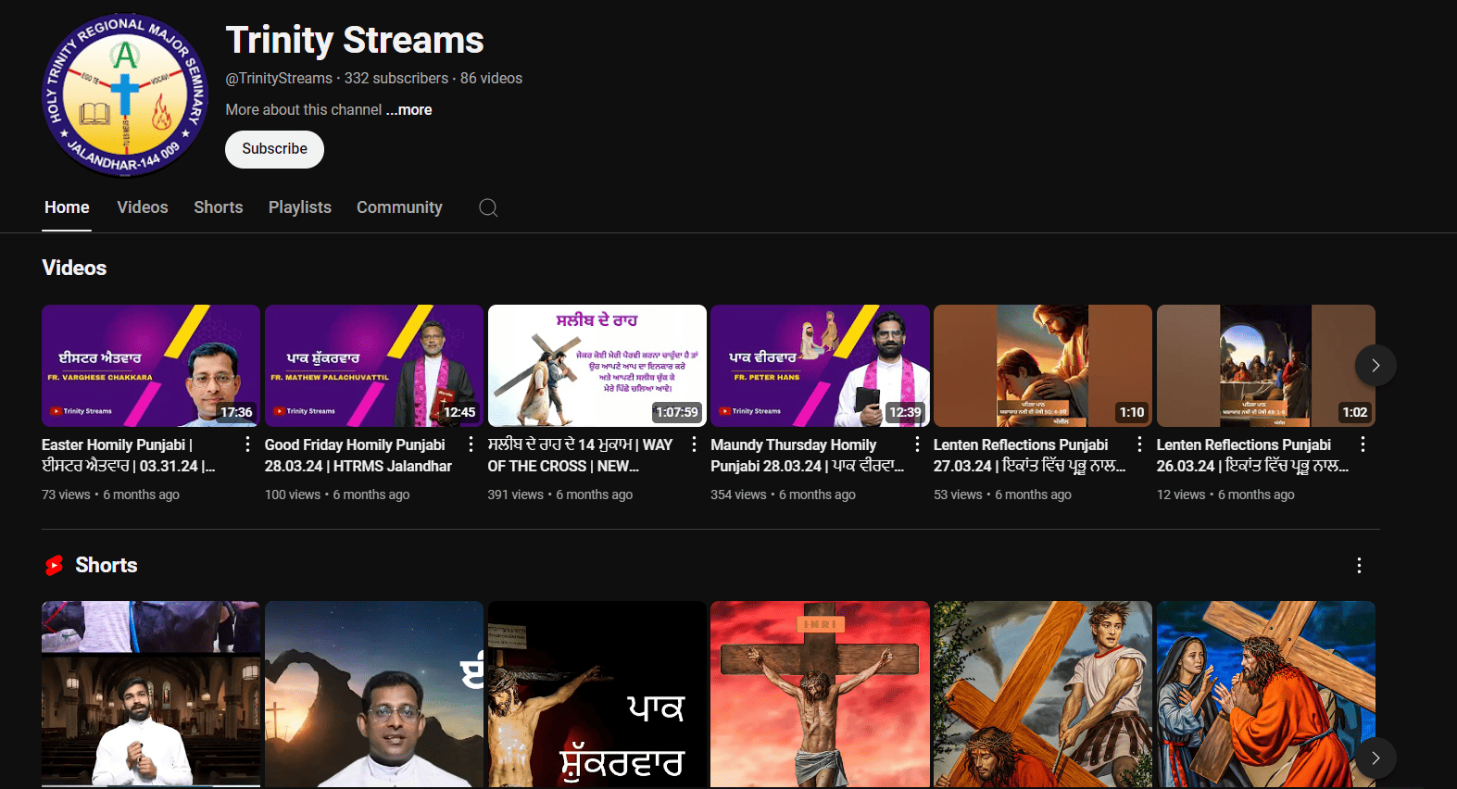
Task: Show next shorts with the Shorts row arrow
Action: tap(1375, 758)
